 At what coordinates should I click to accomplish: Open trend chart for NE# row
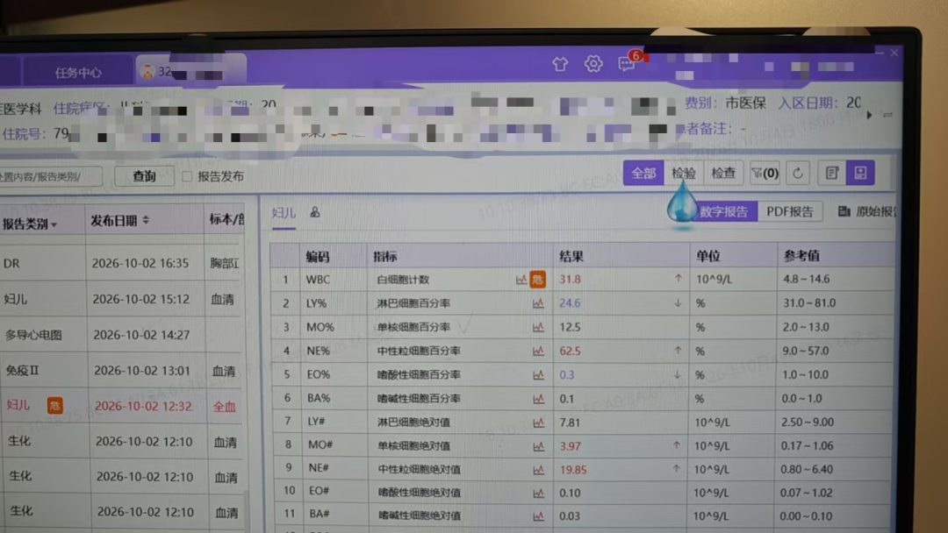[538, 470]
